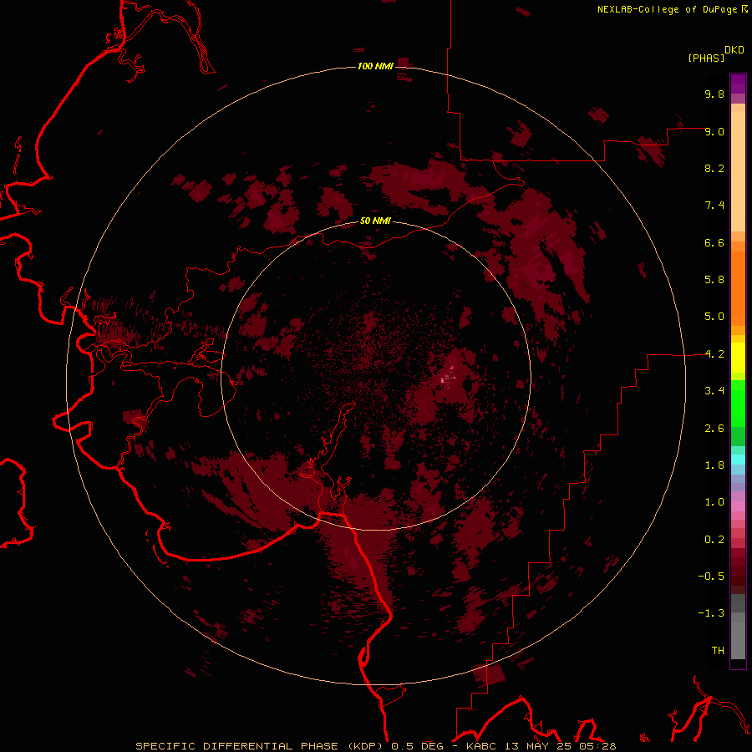Image resolution: width=752 pixels, height=752 pixels.
Task: Click the 6.6 value on color scale
Action: tap(714, 242)
